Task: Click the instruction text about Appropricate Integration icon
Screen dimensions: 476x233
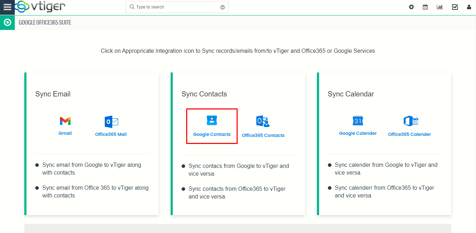Action: pos(238,51)
